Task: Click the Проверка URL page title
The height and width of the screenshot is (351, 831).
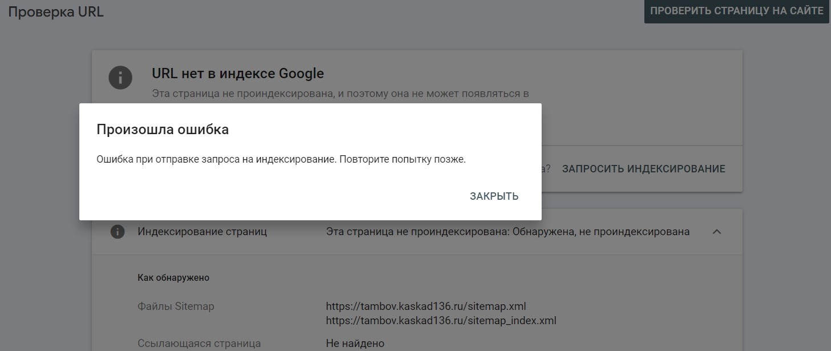Action: click(56, 12)
